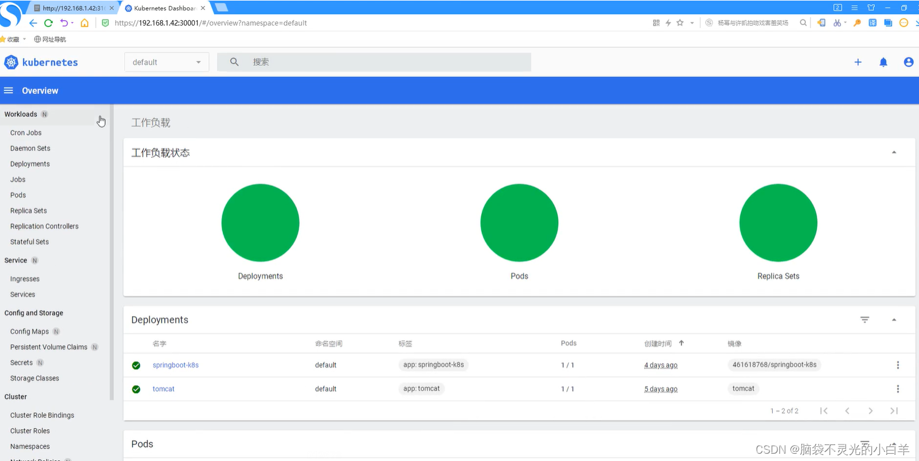Go to browser home page icon
The height and width of the screenshot is (461, 919).
click(84, 23)
